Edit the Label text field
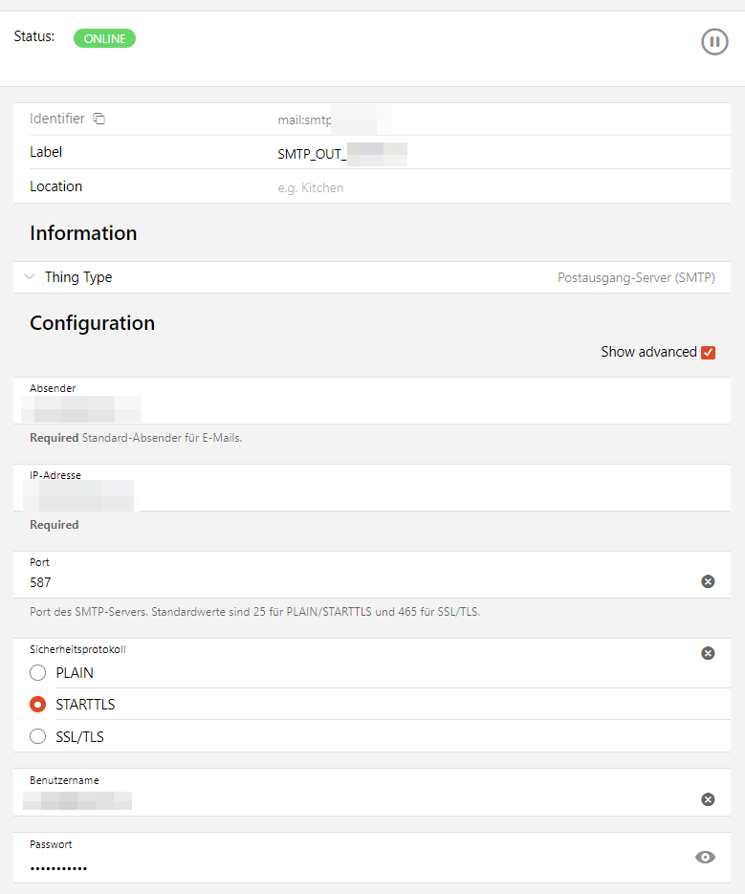Viewport: 745px width, 894px height. click(x=478, y=153)
